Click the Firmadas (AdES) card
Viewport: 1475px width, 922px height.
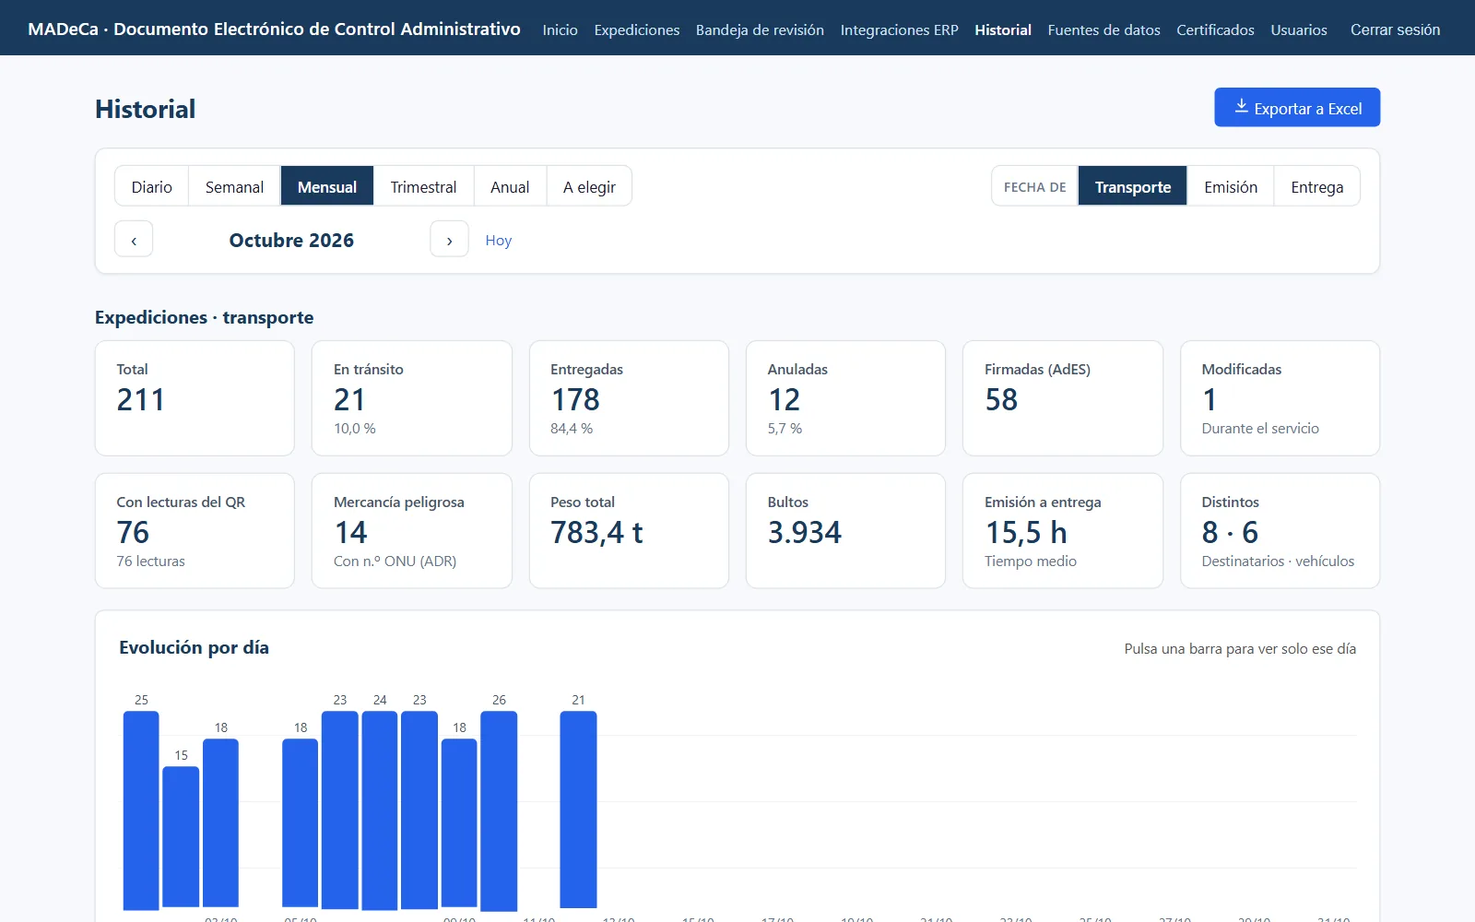pyautogui.click(x=1063, y=398)
